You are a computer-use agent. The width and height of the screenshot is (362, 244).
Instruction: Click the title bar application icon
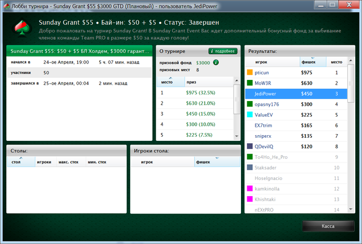[7, 6]
